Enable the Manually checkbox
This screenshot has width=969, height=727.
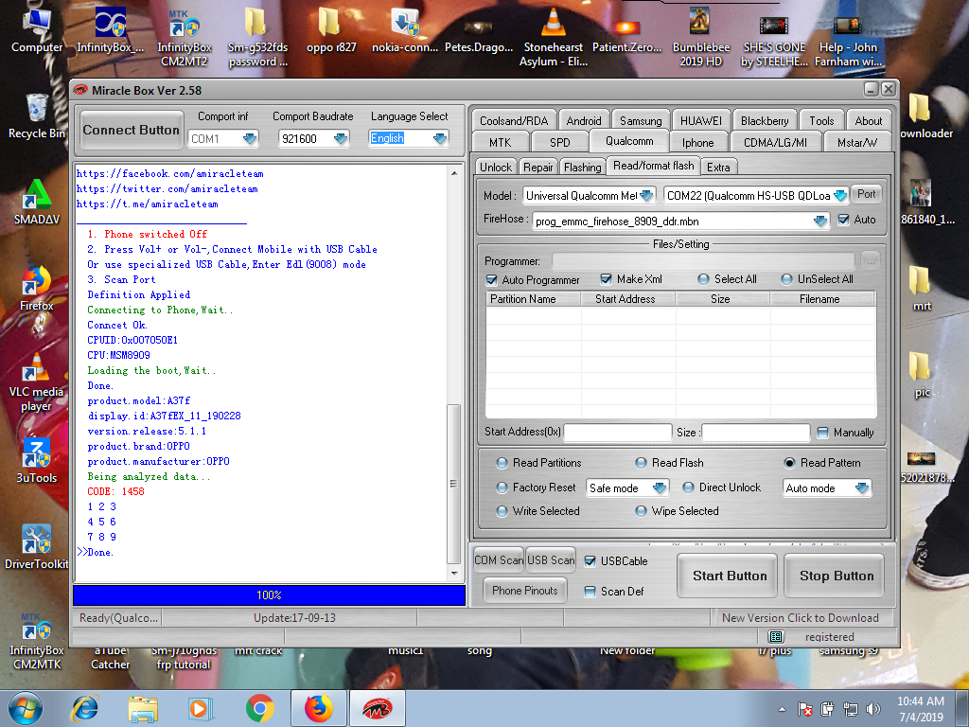tap(822, 433)
